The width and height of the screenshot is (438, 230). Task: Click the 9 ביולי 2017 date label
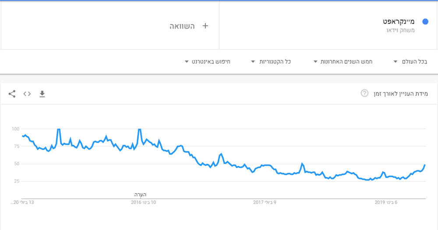pyautogui.click(x=266, y=202)
